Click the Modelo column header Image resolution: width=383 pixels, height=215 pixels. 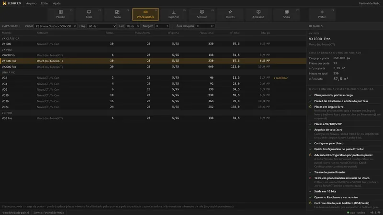(x=7, y=32)
